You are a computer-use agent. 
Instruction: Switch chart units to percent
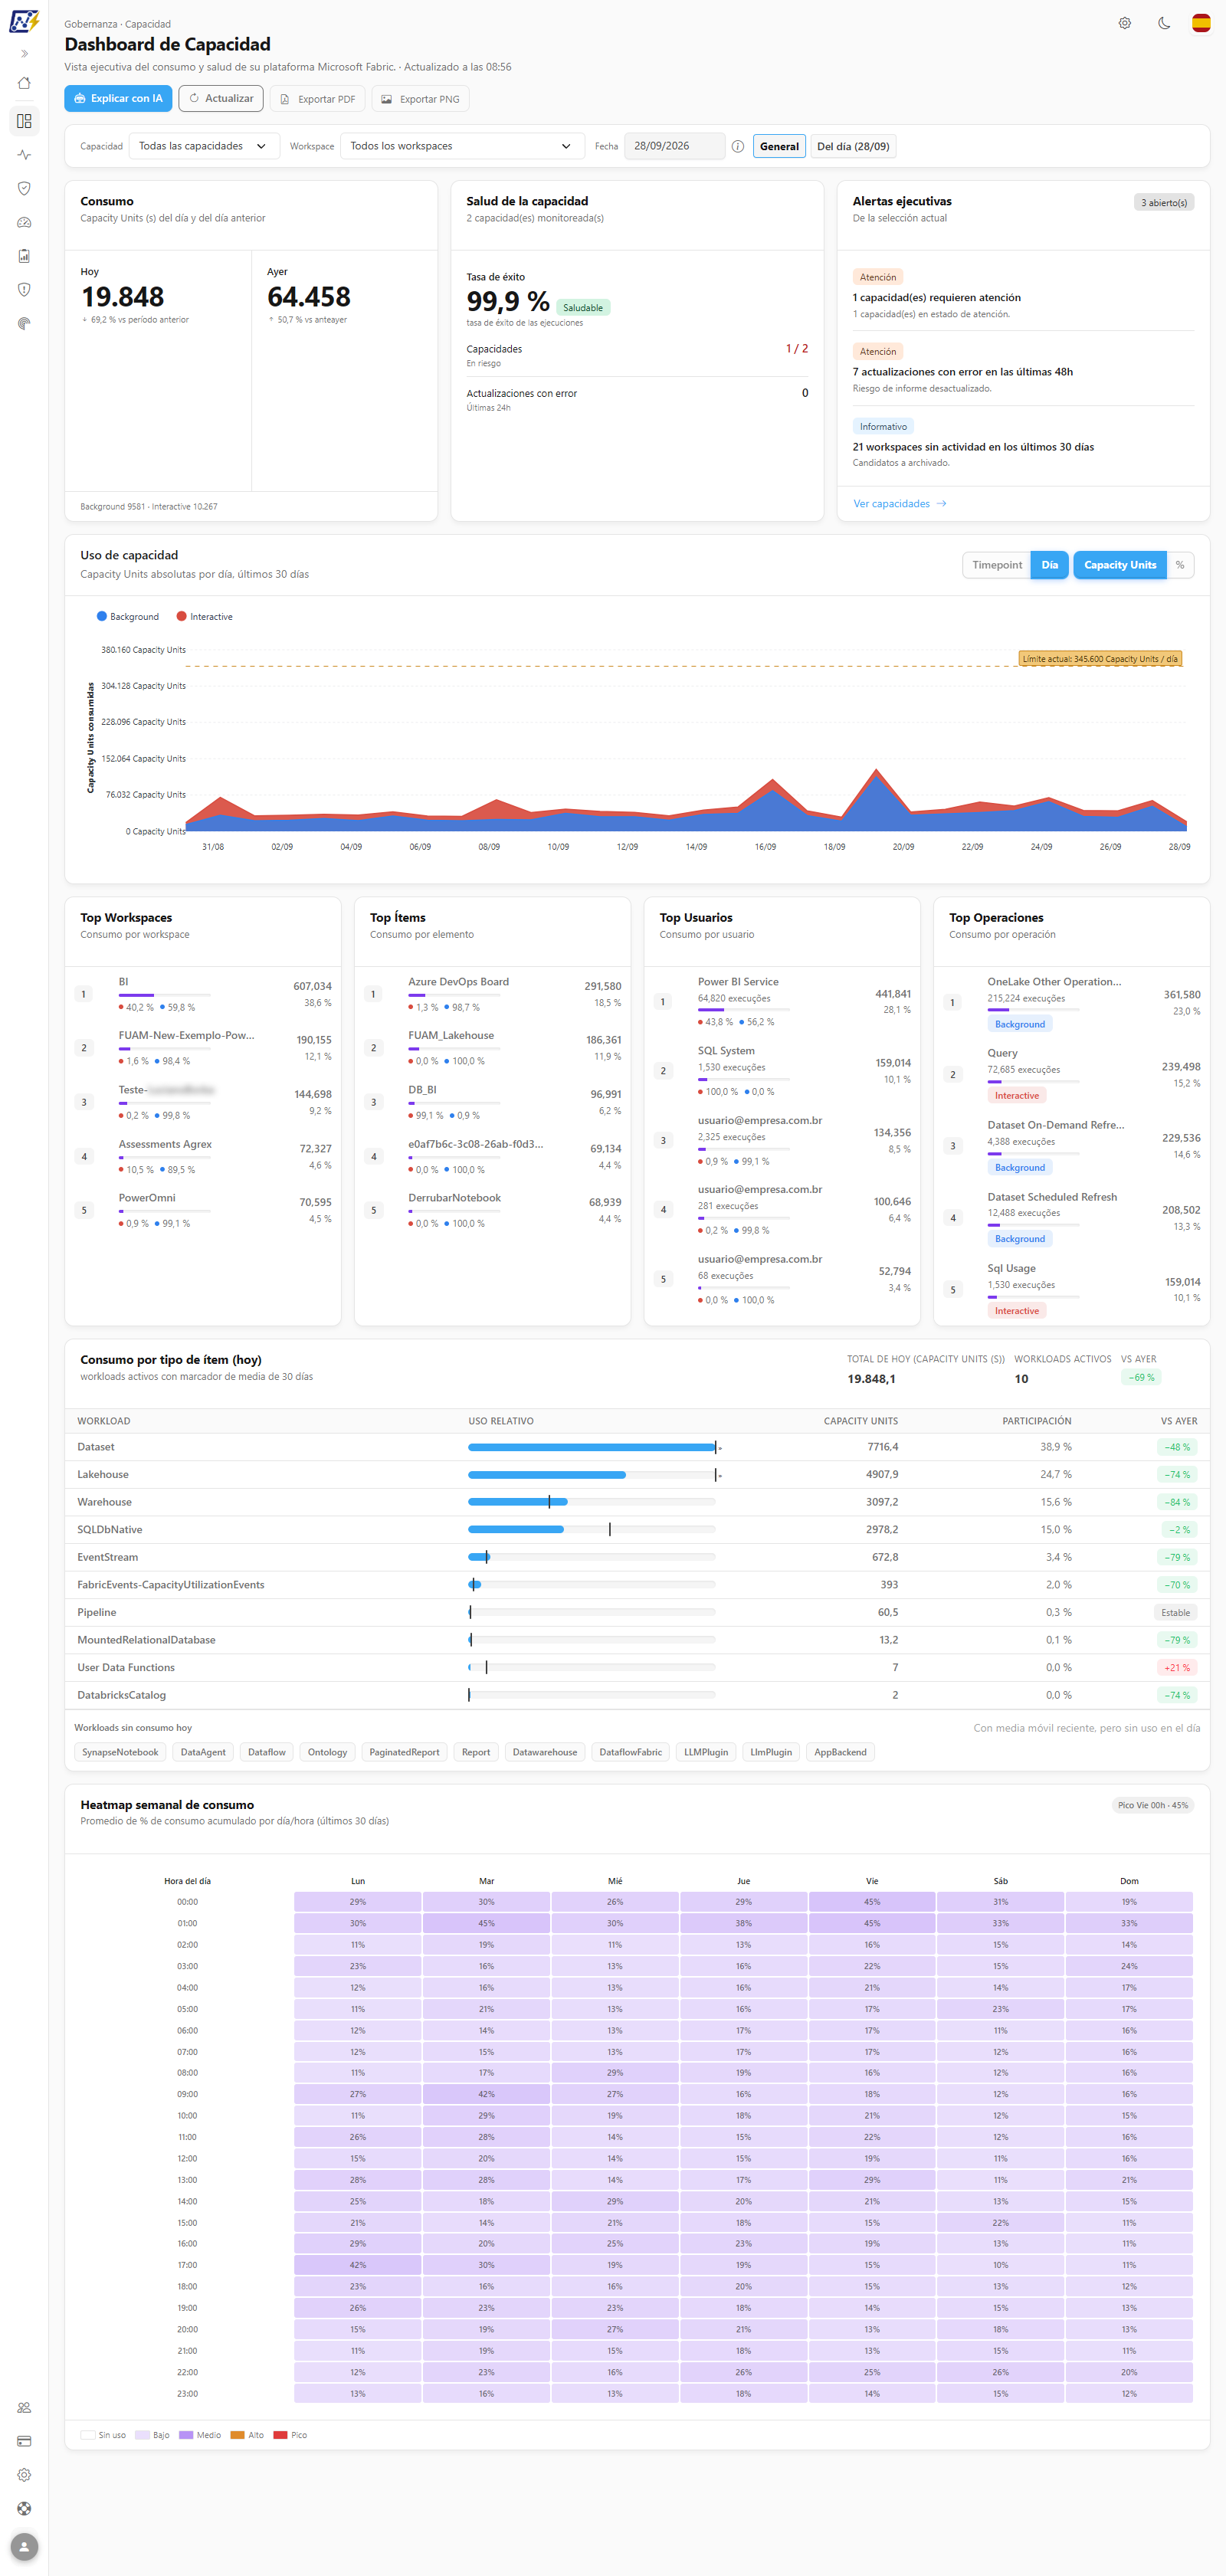[x=1180, y=565]
